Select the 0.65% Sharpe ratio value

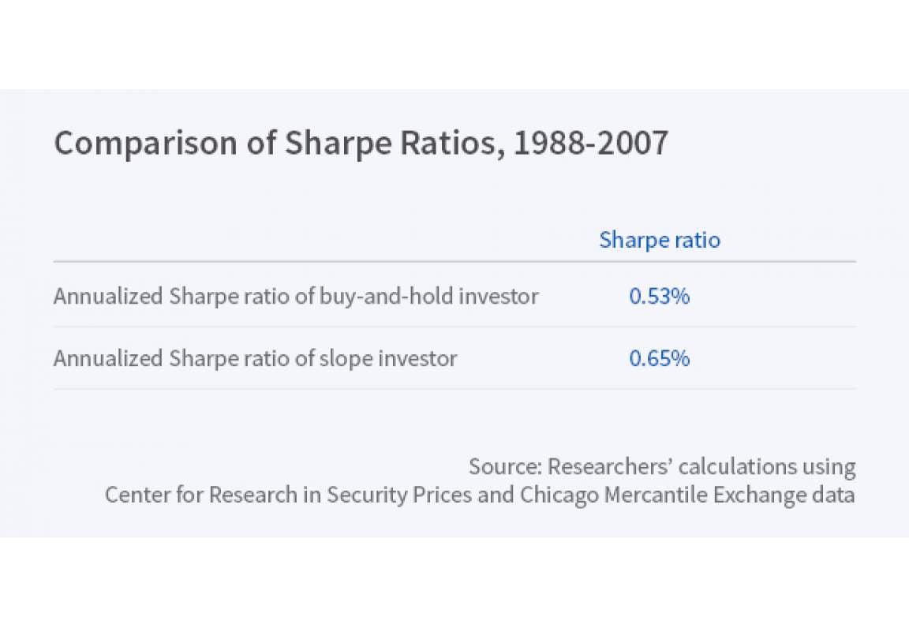click(x=659, y=358)
